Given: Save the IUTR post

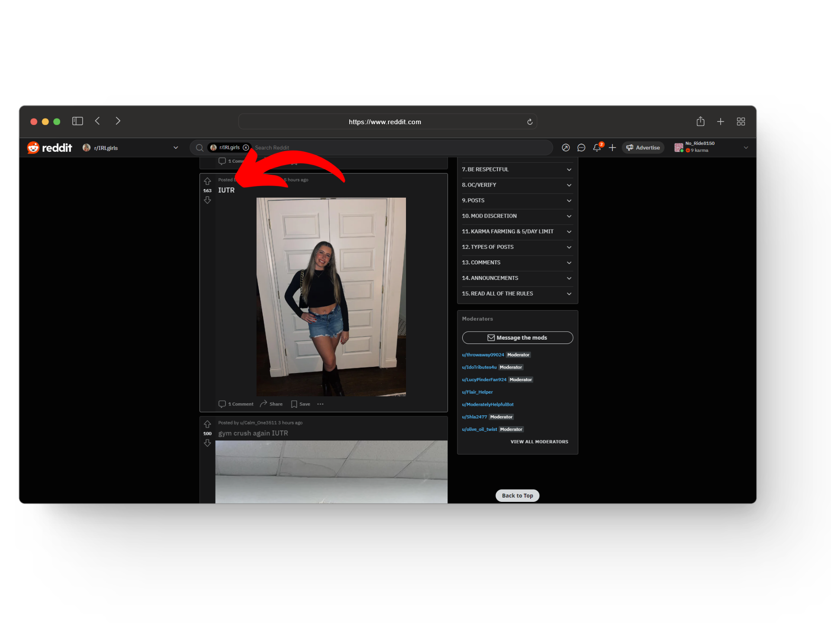Looking at the screenshot, I should 301,404.
